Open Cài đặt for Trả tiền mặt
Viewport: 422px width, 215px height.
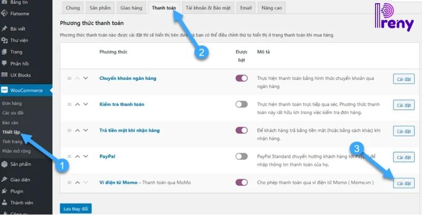404,131
